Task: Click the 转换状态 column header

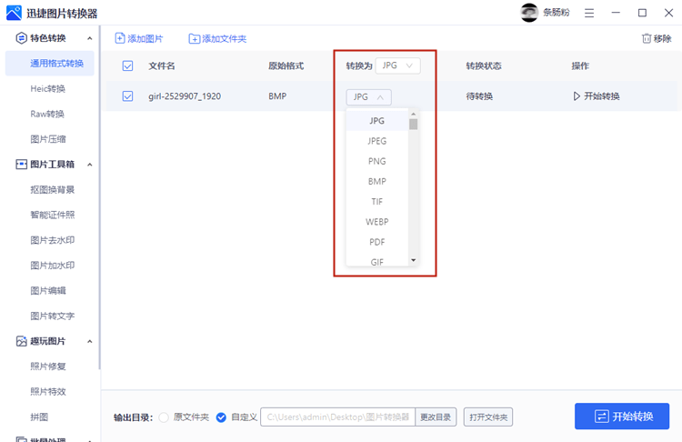Action: 484,65
